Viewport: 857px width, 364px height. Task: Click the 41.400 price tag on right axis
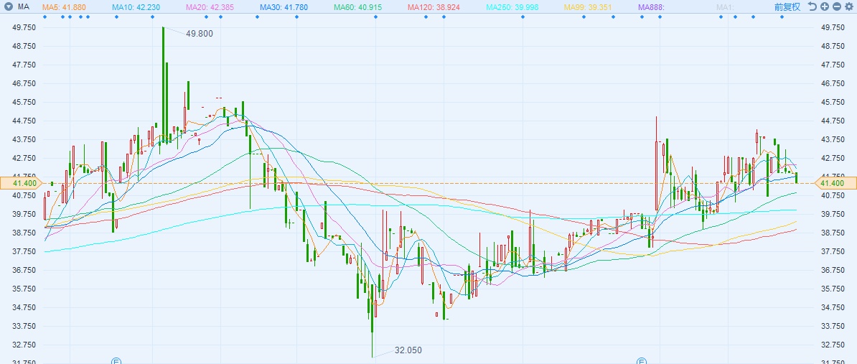pos(834,183)
